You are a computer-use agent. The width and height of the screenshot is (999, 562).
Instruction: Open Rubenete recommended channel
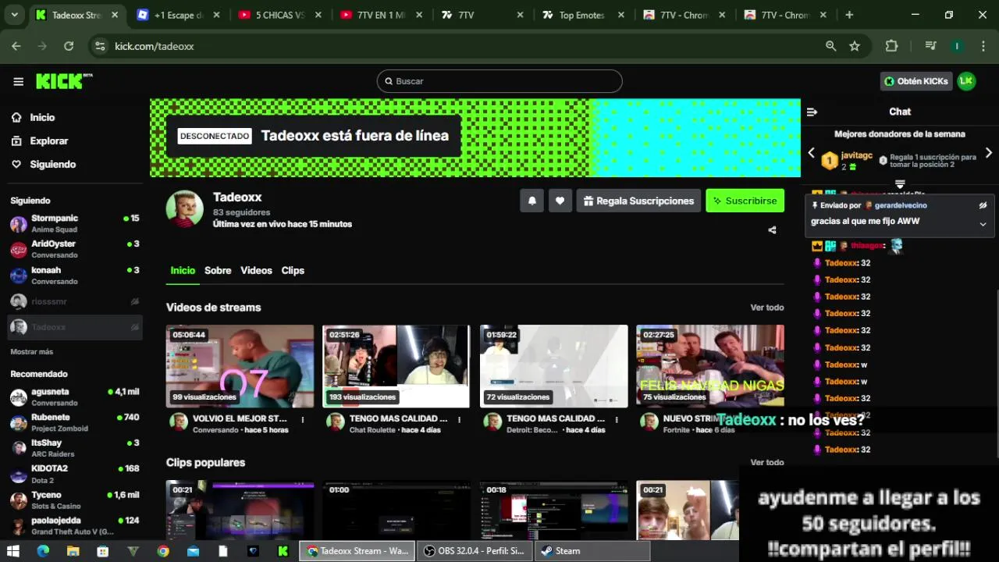coord(75,422)
